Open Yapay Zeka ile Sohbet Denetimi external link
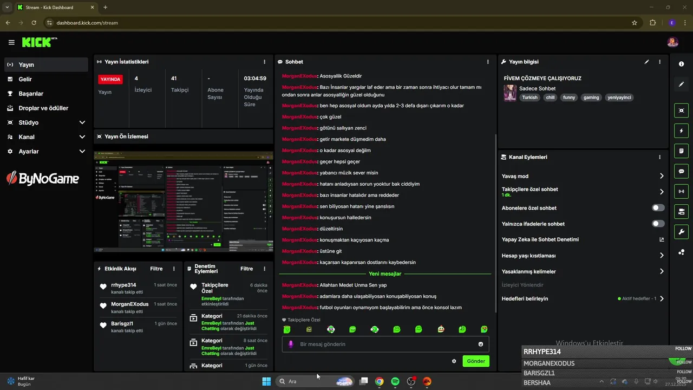 click(662, 239)
